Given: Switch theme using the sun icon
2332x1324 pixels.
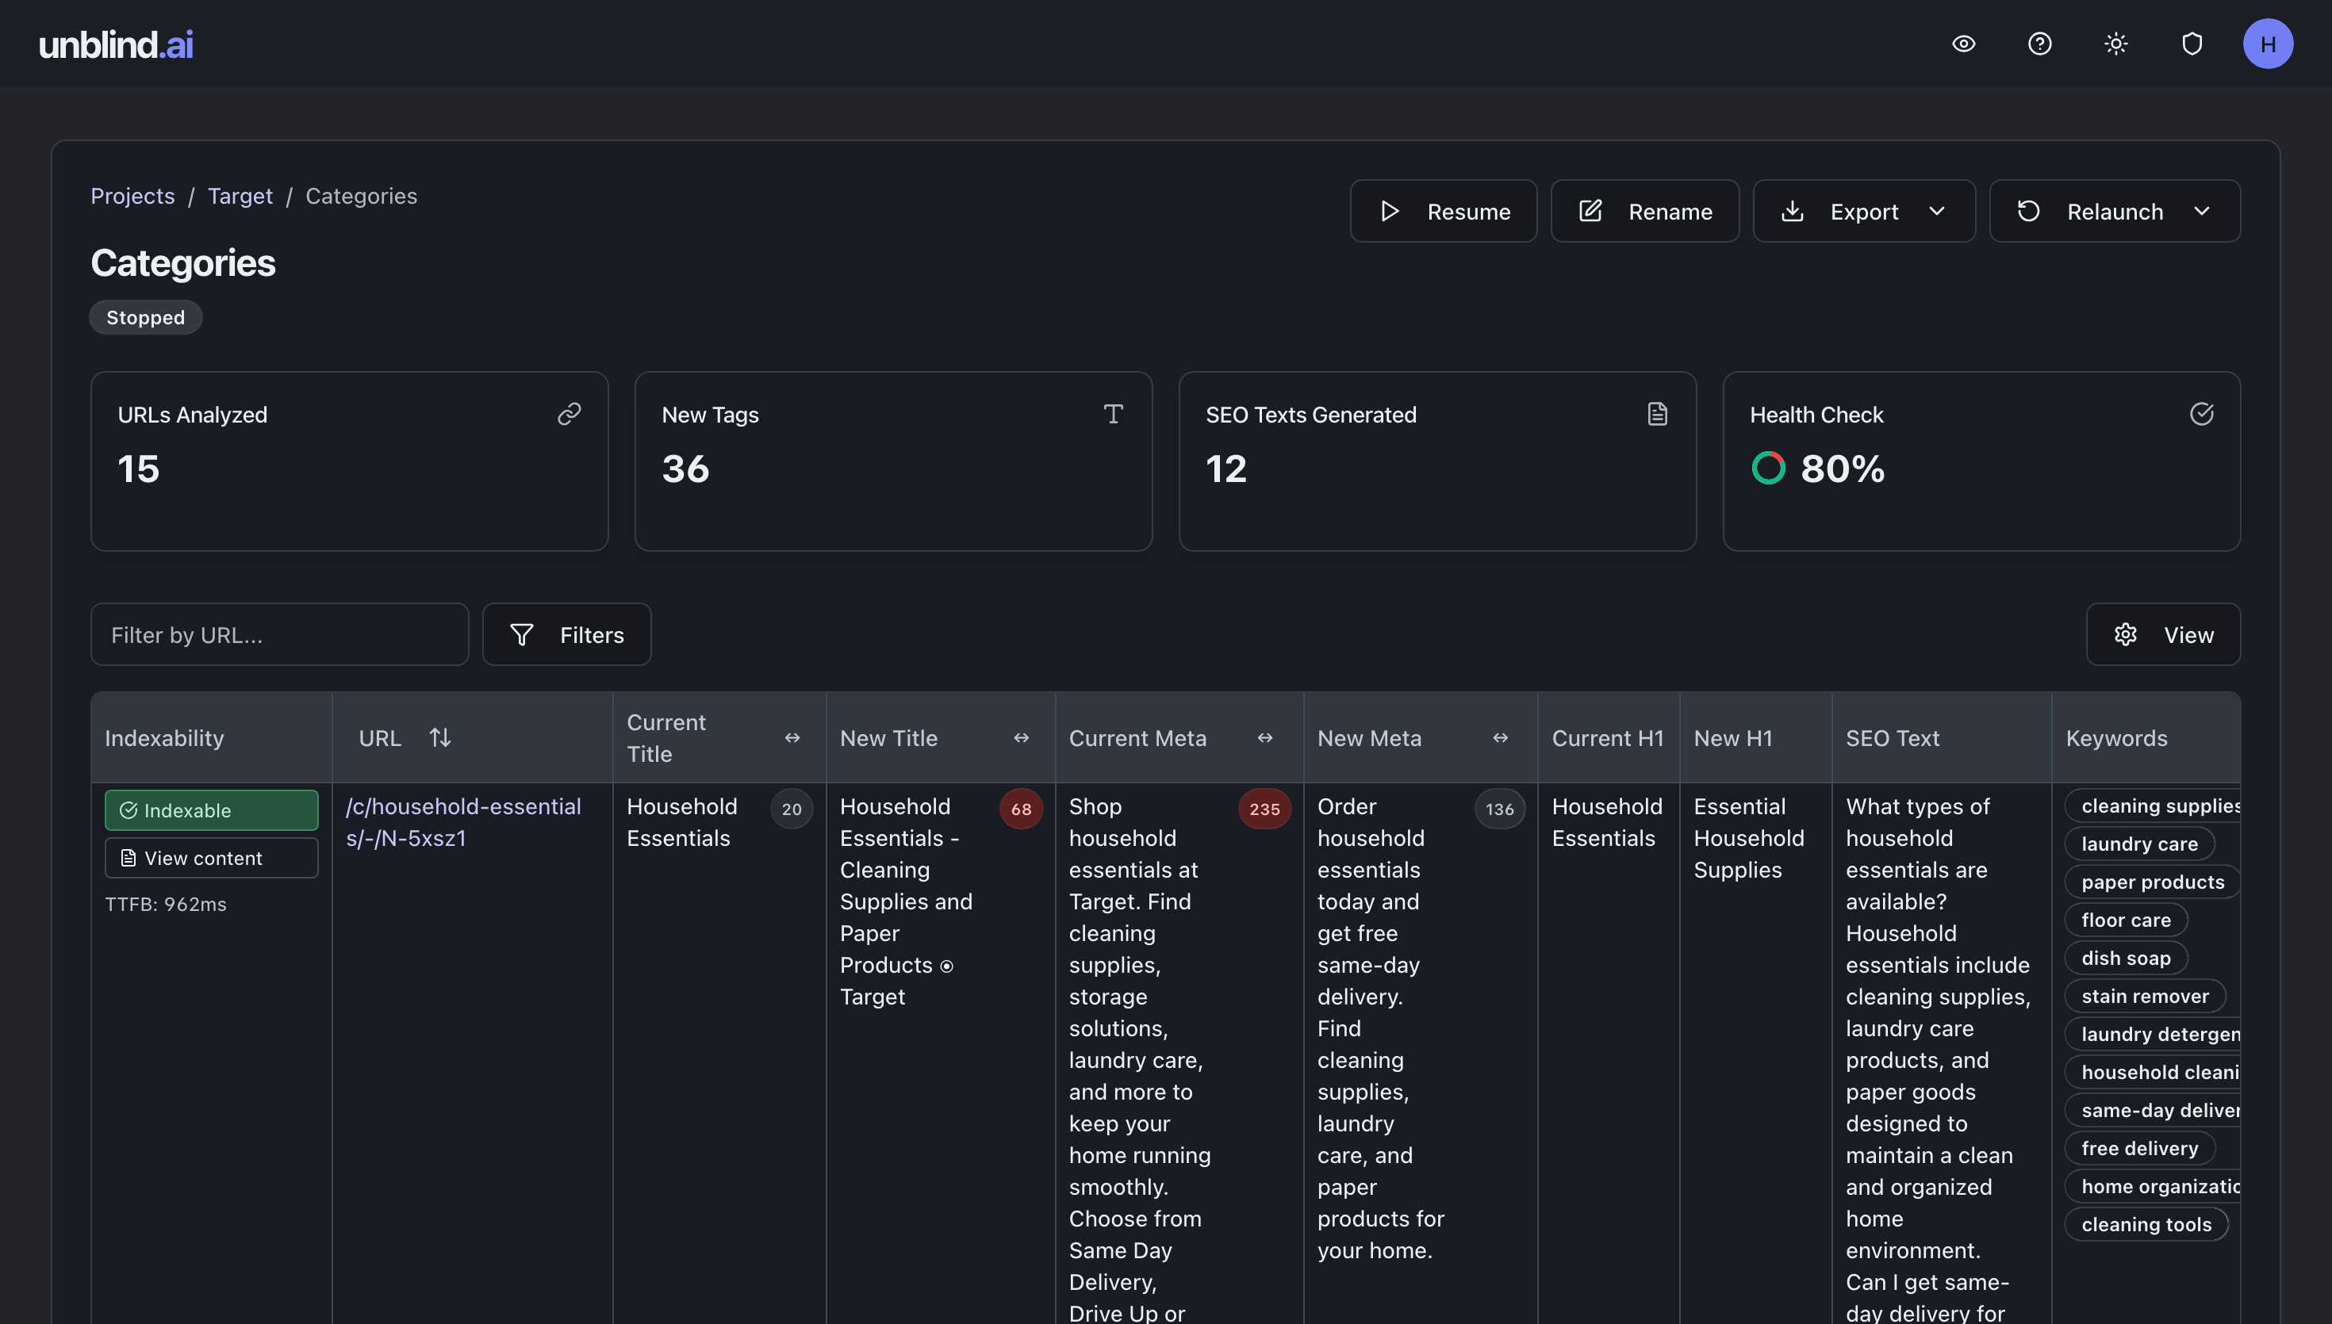Looking at the screenshot, I should pos(2115,44).
